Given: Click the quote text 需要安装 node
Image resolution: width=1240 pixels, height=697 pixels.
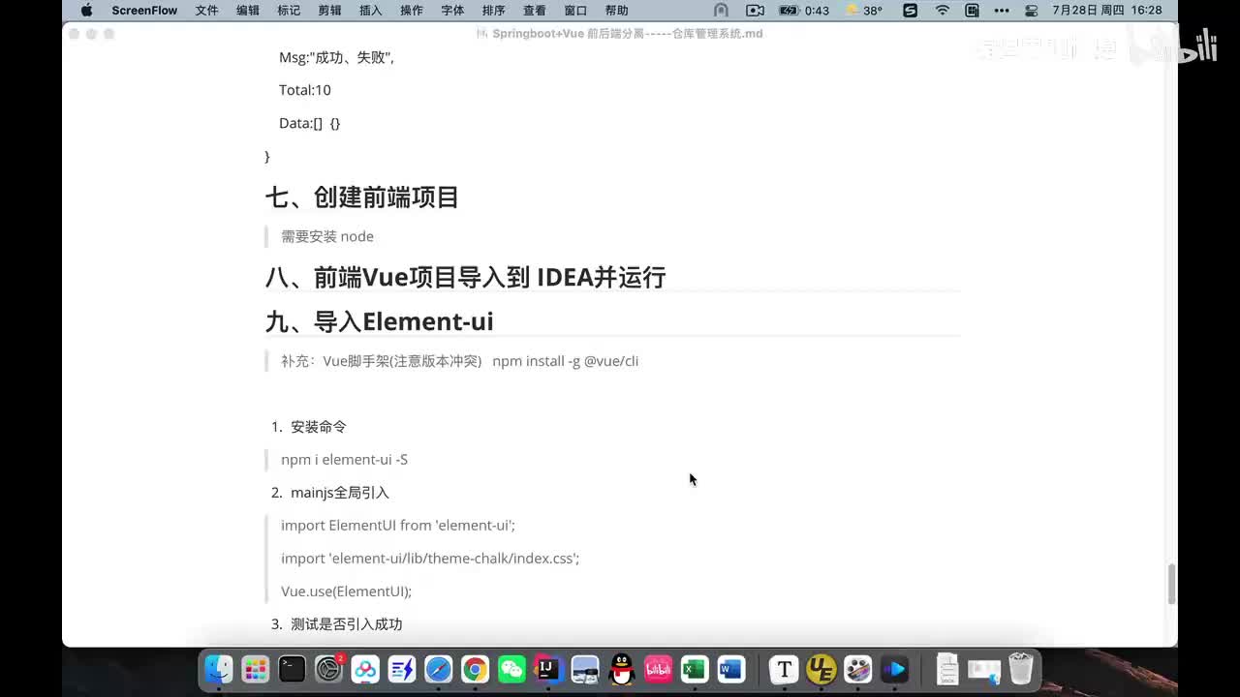Looking at the screenshot, I should 327,236.
